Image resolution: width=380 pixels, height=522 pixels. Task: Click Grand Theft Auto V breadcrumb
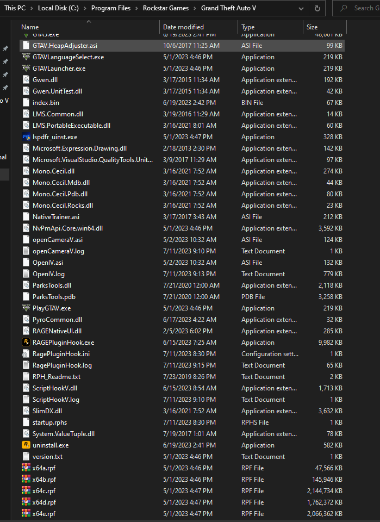[x=229, y=8]
